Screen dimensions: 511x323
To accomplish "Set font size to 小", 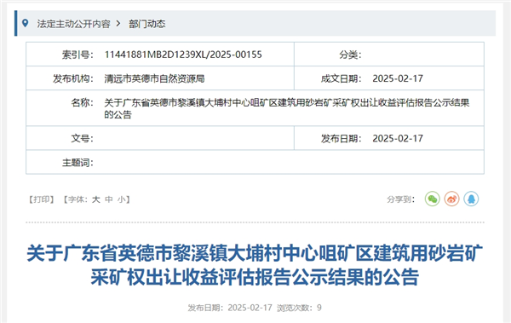I will click(121, 199).
